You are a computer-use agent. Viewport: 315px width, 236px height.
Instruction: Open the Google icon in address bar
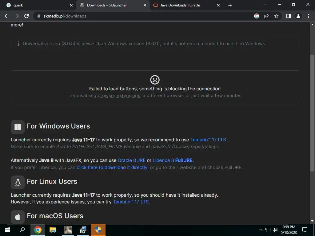pos(256,16)
